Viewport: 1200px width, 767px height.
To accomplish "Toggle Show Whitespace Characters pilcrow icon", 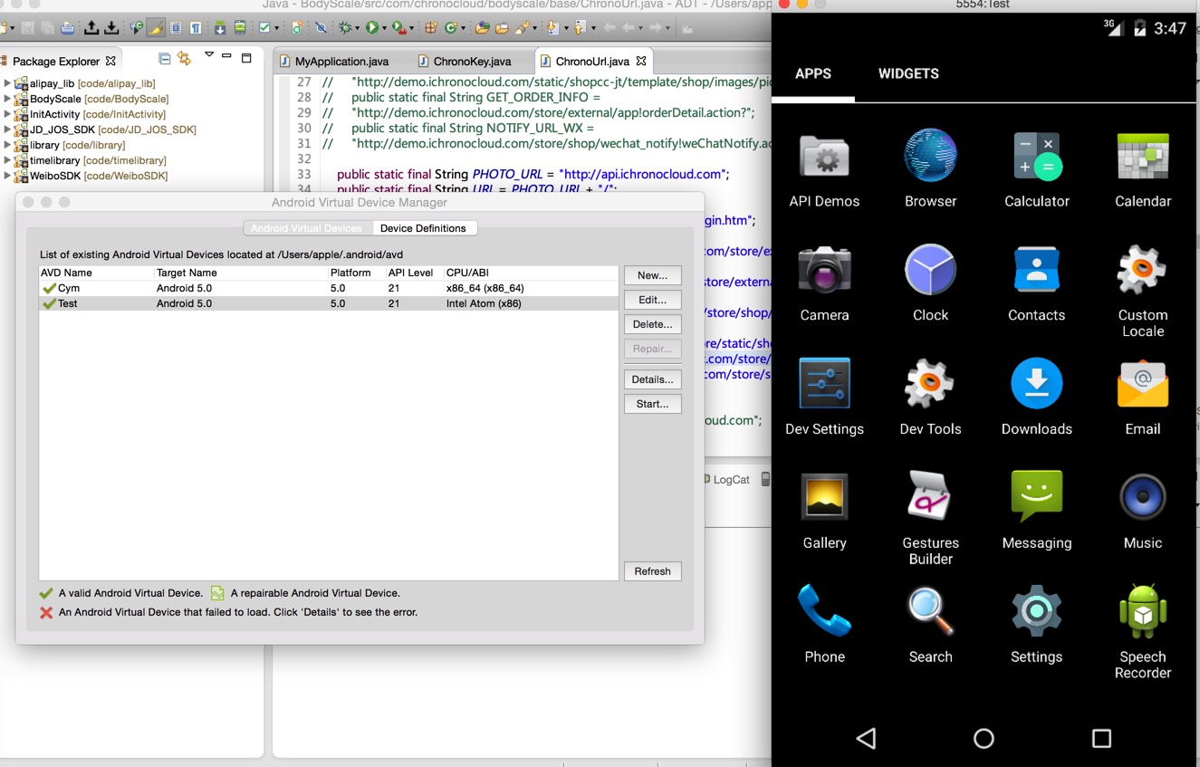I will point(196,28).
